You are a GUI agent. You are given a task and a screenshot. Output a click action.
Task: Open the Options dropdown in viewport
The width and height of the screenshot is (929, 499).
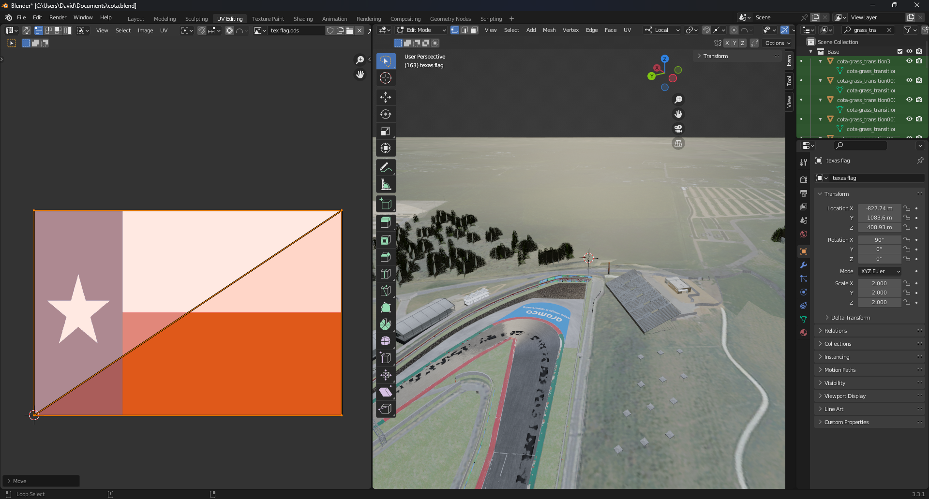pos(778,43)
